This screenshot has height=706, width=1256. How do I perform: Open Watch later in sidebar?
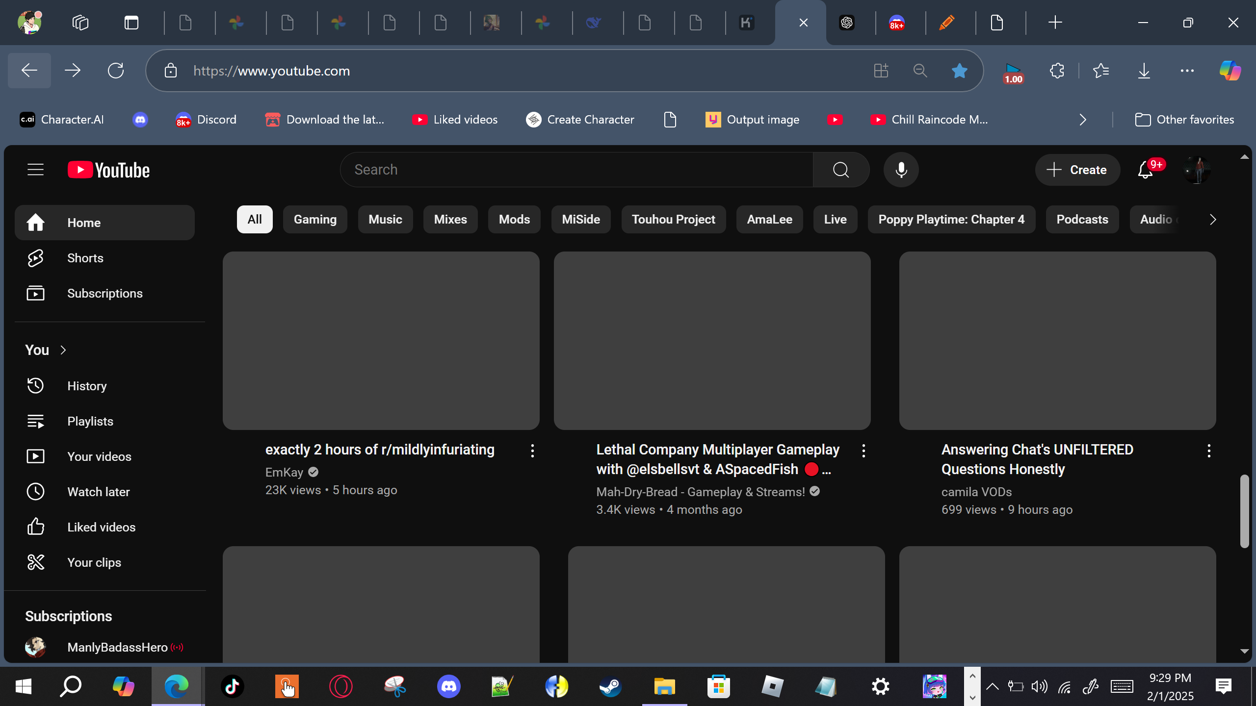coord(98,492)
